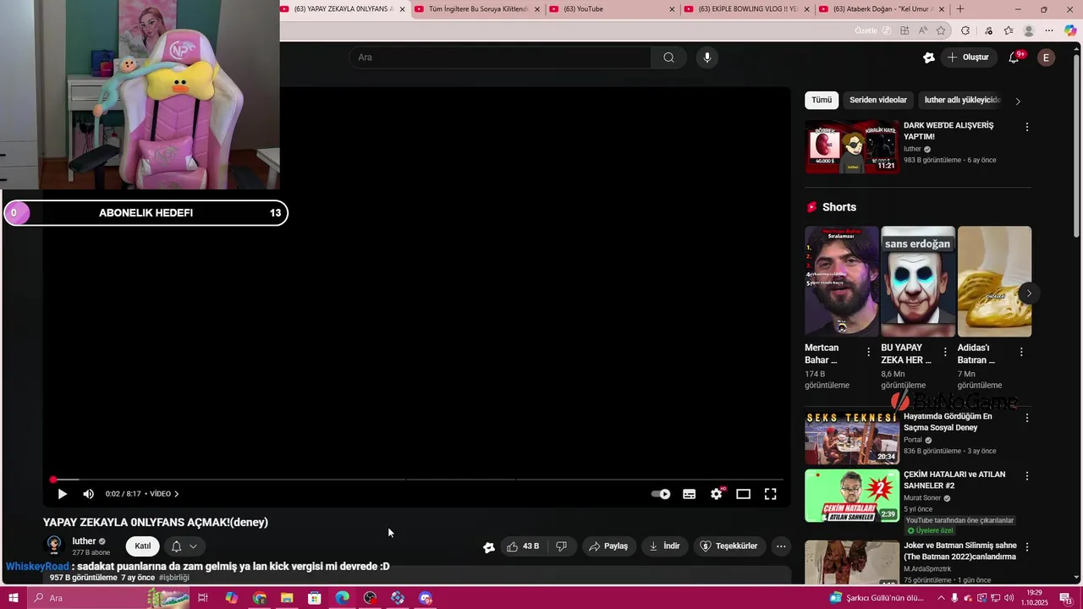This screenshot has height=609, width=1083.
Task: Play the video with the play button
Action: tap(62, 494)
